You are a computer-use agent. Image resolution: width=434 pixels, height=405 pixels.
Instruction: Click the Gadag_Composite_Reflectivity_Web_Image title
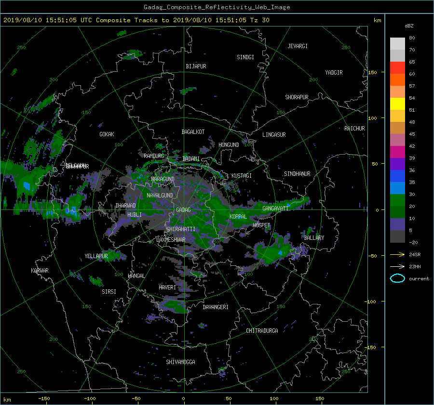(x=217, y=7)
